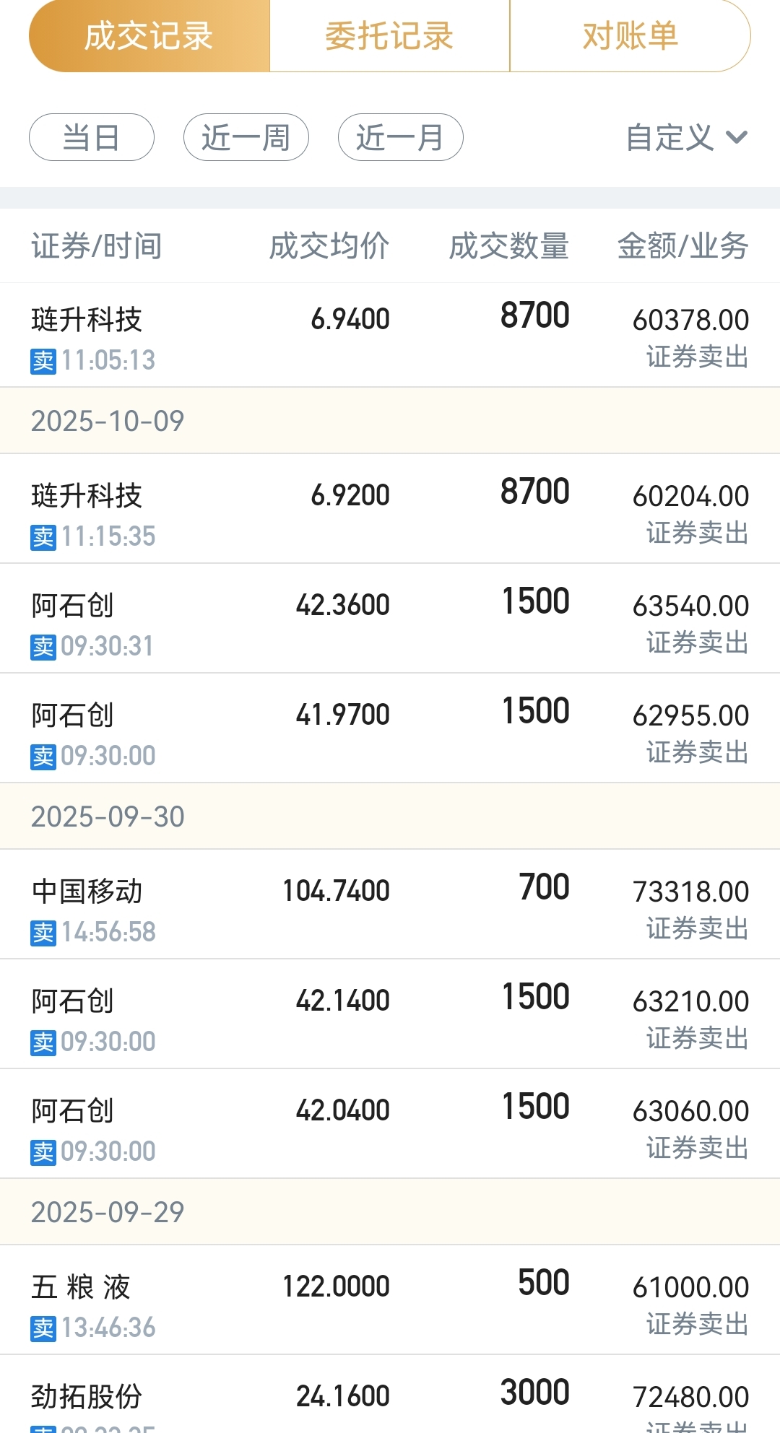
Task: Click the 成交数量 column header
Action: point(509,246)
